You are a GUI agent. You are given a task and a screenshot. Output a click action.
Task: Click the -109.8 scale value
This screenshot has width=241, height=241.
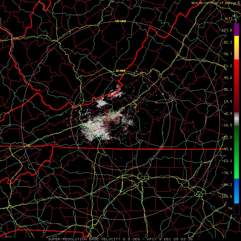(226, 197)
